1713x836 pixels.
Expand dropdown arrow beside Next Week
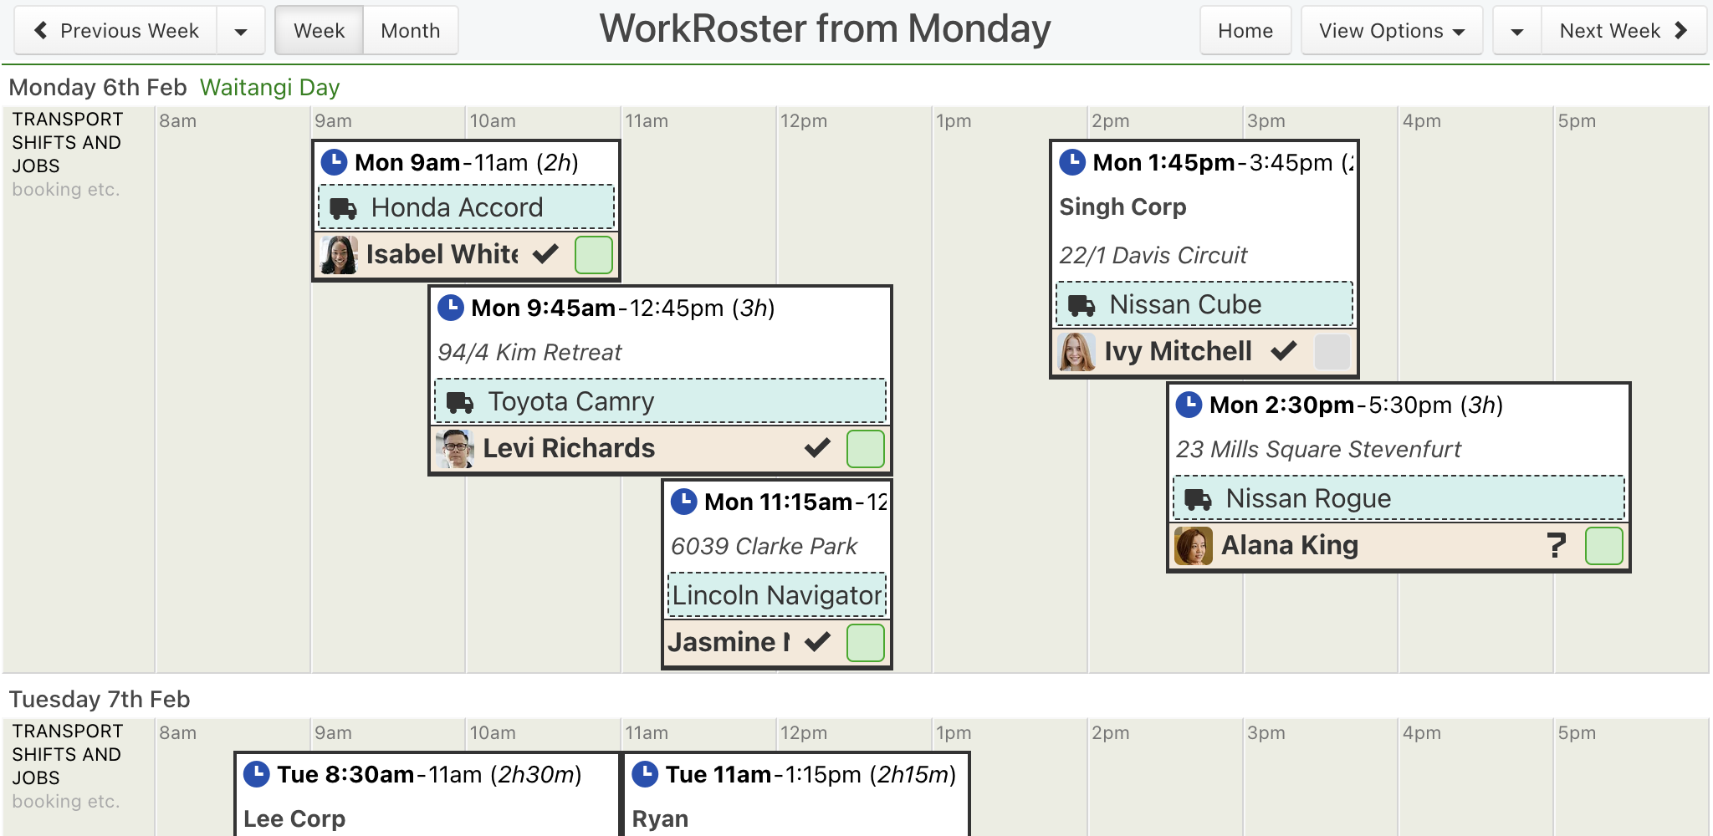[x=1517, y=31]
